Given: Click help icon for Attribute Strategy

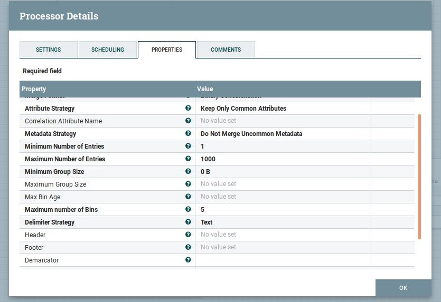Looking at the screenshot, I should tap(188, 108).
